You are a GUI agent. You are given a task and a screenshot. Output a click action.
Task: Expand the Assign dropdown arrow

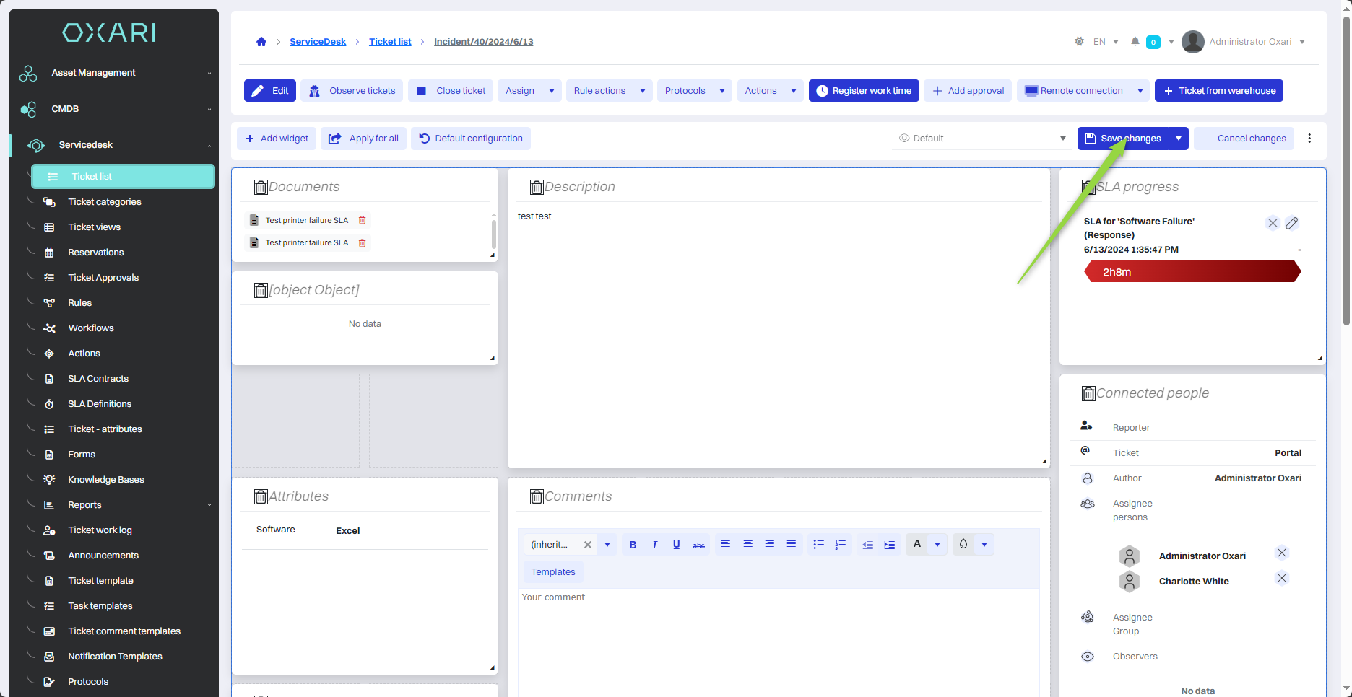point(552,91)
